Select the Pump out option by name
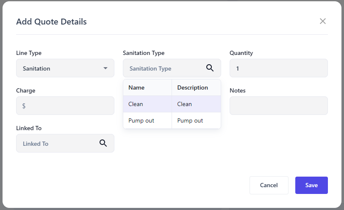Image resolution: width=344 pixels, height=210 pixels. tap(141, 120)
